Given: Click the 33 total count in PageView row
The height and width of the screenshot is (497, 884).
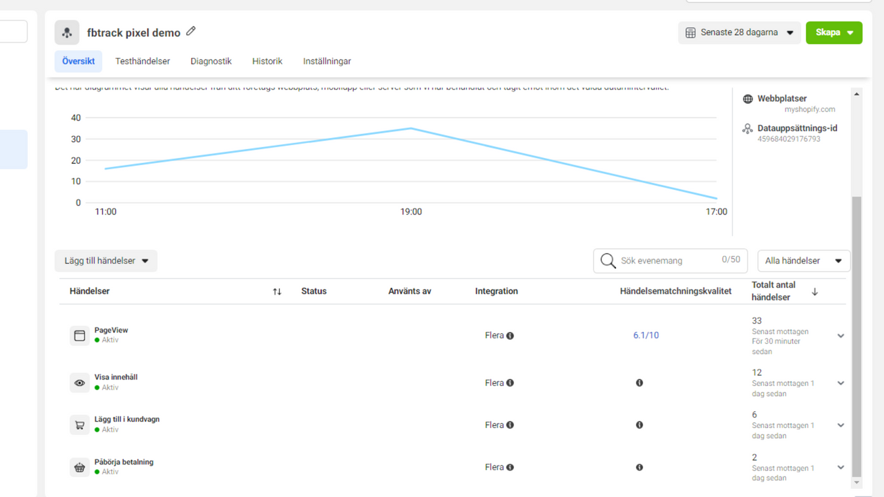Looking at the screenshot, I should tap(757, 321).
